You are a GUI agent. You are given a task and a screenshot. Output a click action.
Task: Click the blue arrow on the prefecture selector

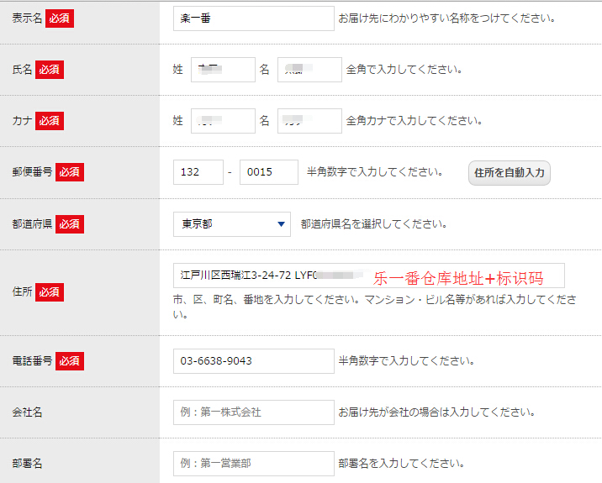pyautogui.click(x=281, y=224)
